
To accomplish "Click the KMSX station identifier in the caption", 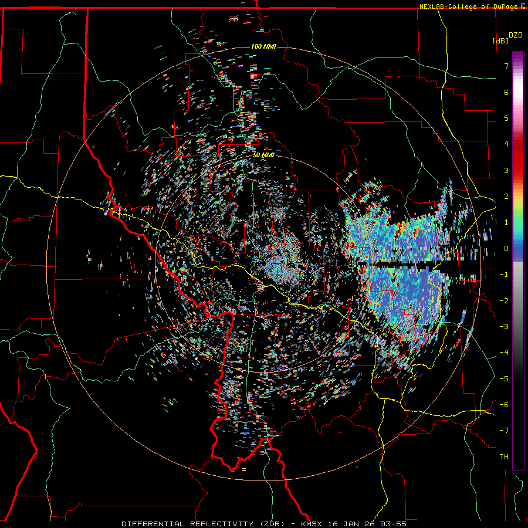I will pyautogui.click(x=313, y=524).
